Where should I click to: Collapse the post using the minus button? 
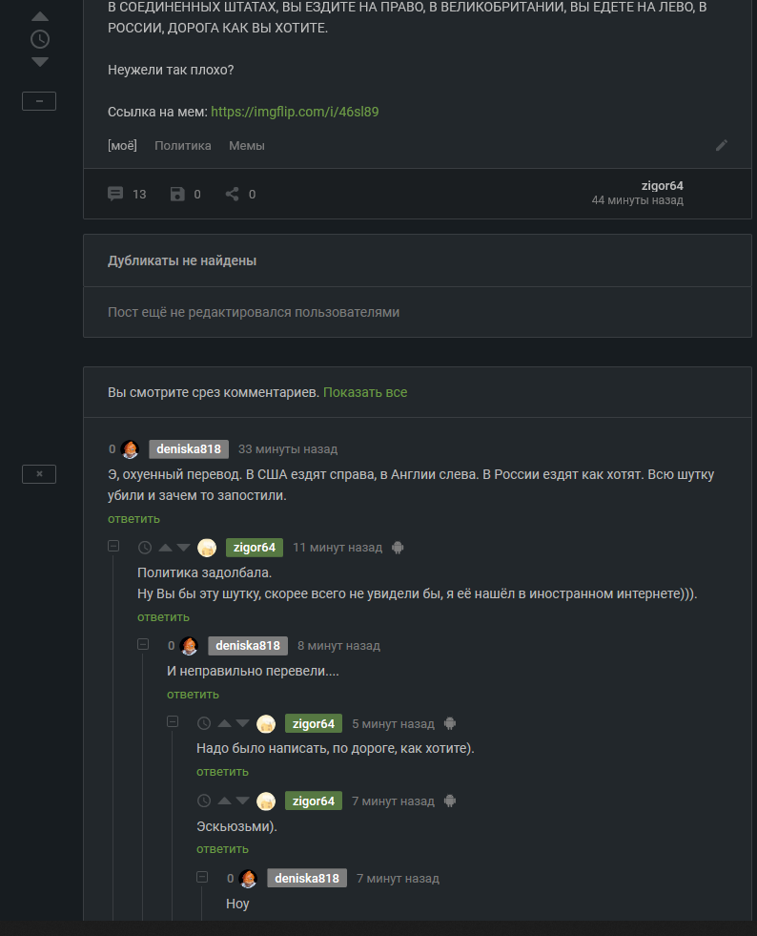pos(39,101)
